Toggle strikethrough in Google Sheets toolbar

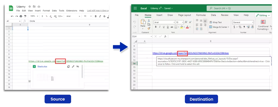pyautogui.click(x=104, y=16)
